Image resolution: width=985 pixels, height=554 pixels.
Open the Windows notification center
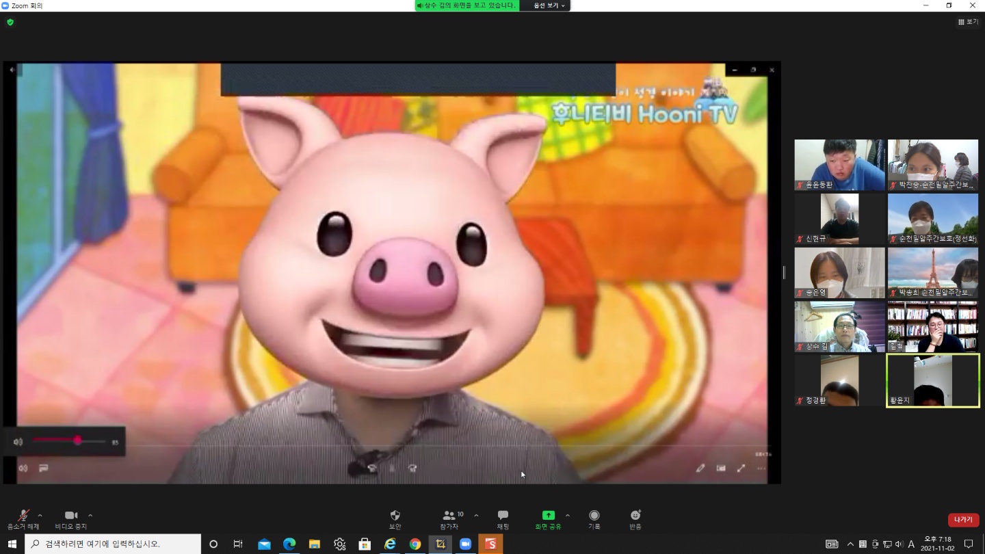pyautogui.click(x=969, y=544)
